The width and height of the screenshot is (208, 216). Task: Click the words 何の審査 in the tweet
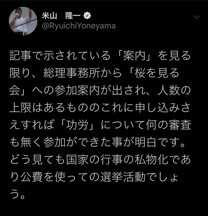point(169,125)
